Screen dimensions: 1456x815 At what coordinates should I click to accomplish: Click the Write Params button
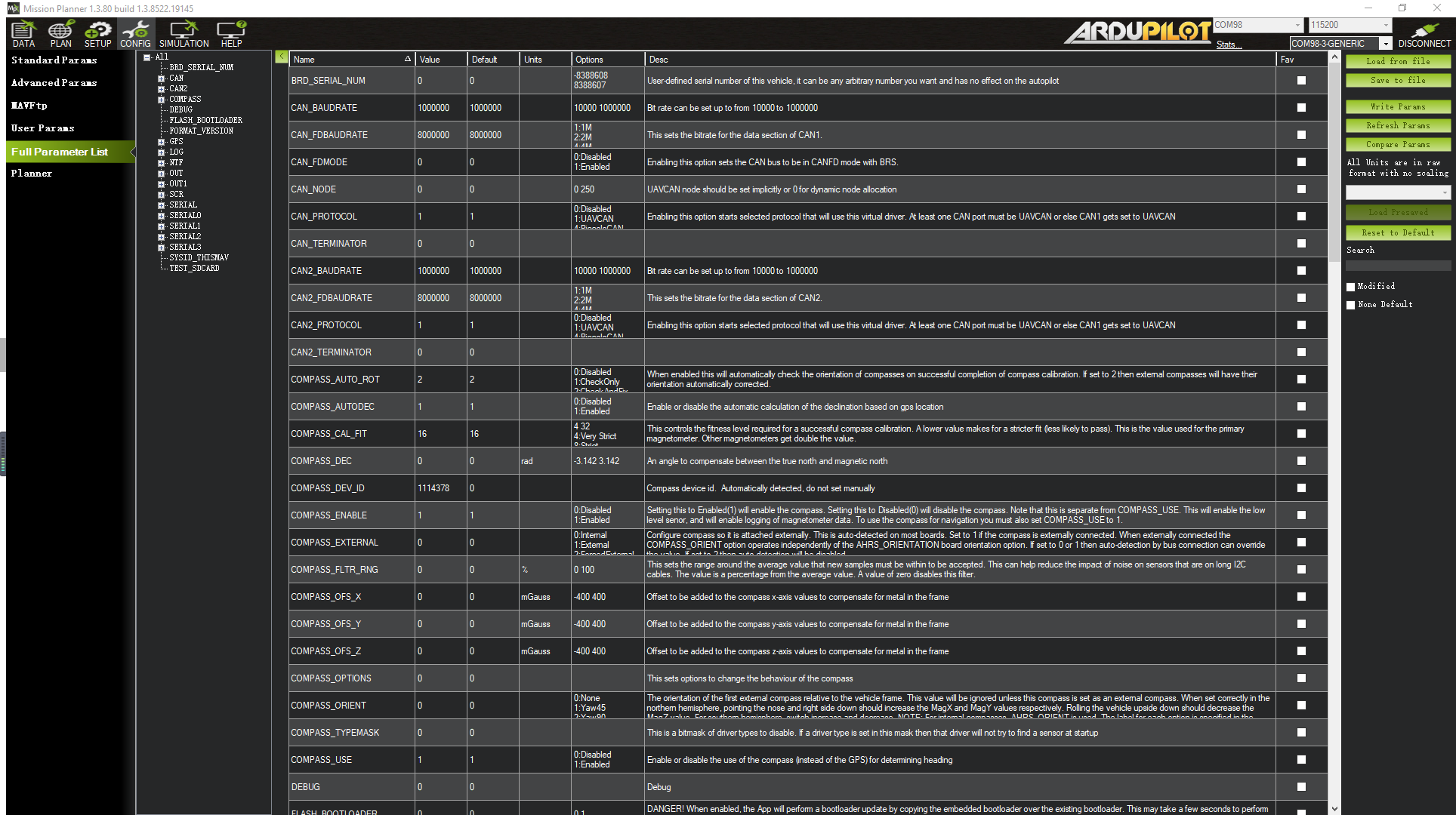tap(1398, 107)
